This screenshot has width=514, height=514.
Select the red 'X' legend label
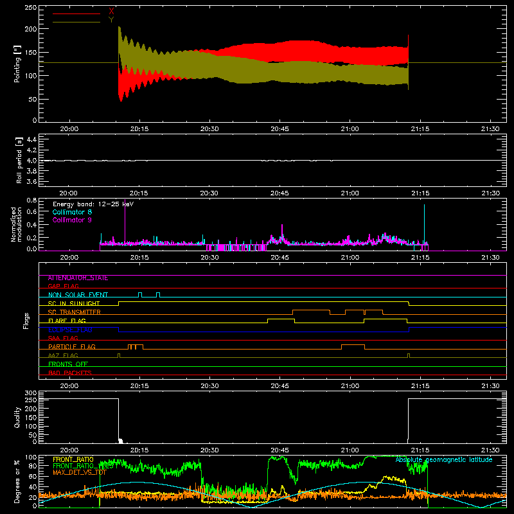(x=111, y=12)
